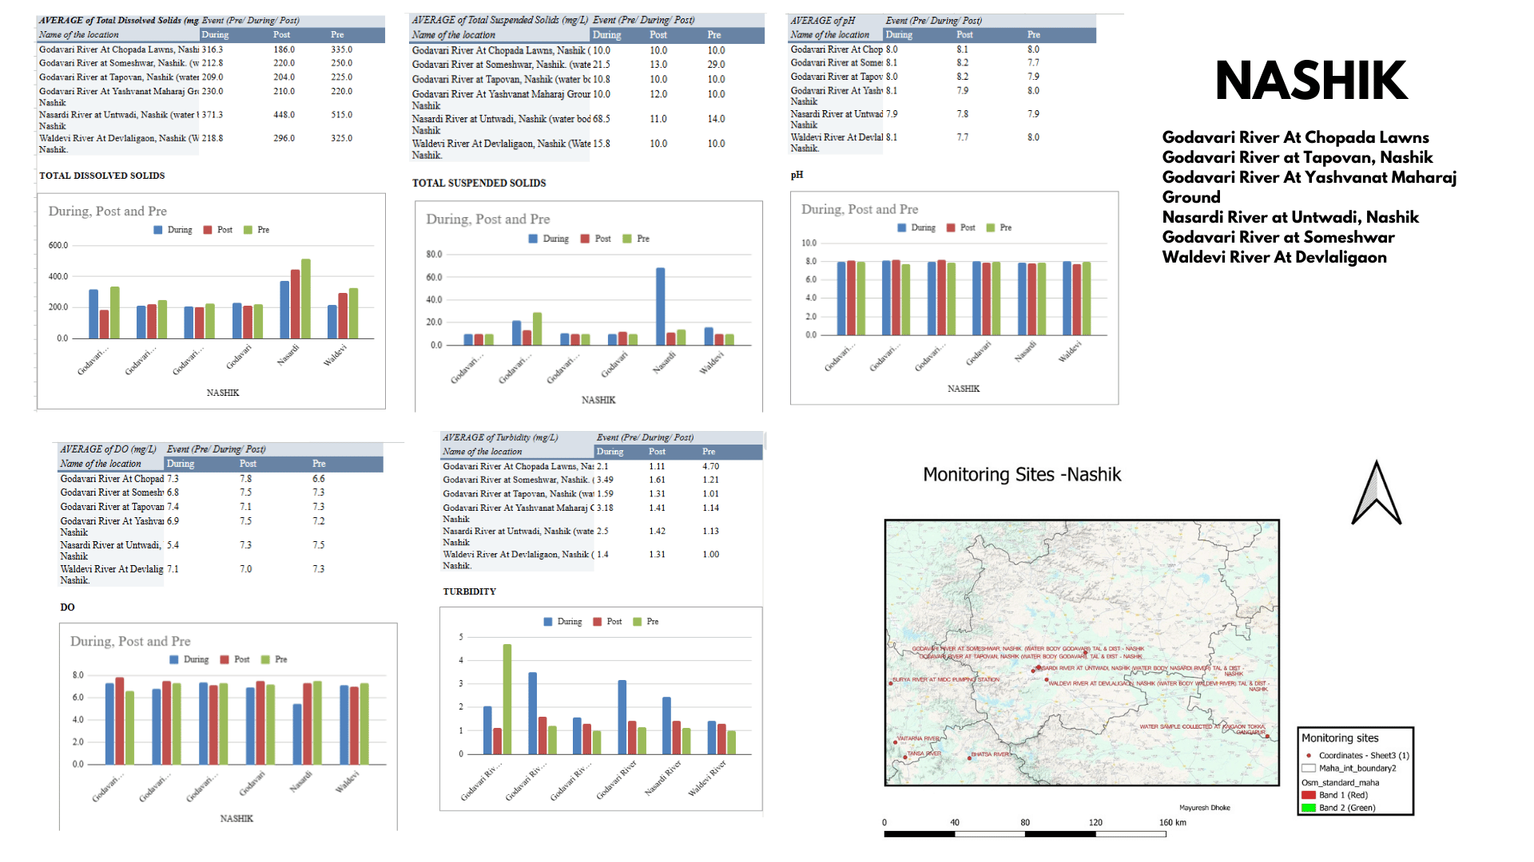Click the large NASHIK title text
This screenshot has height=862, width=1534.
coord(1311,80)
